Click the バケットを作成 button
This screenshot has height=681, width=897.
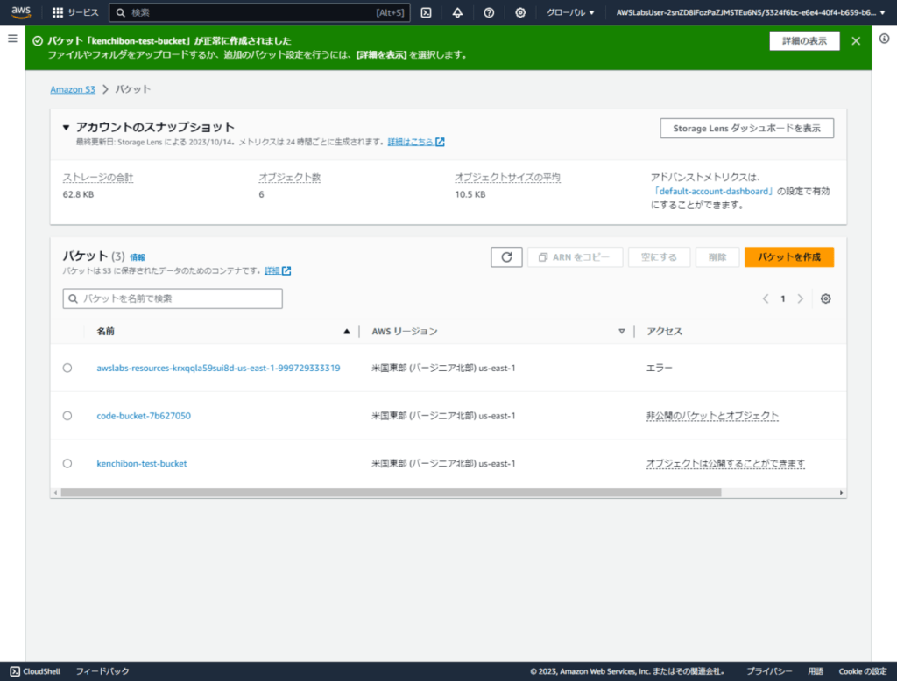click(789, 257)
